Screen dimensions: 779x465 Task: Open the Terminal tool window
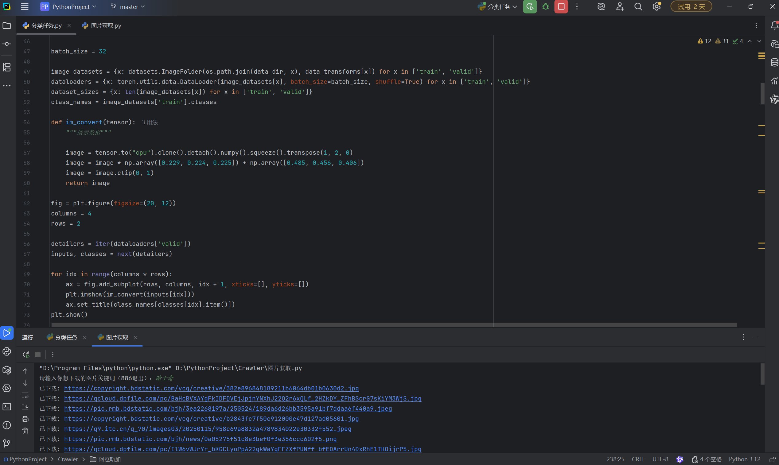point(7,407)
